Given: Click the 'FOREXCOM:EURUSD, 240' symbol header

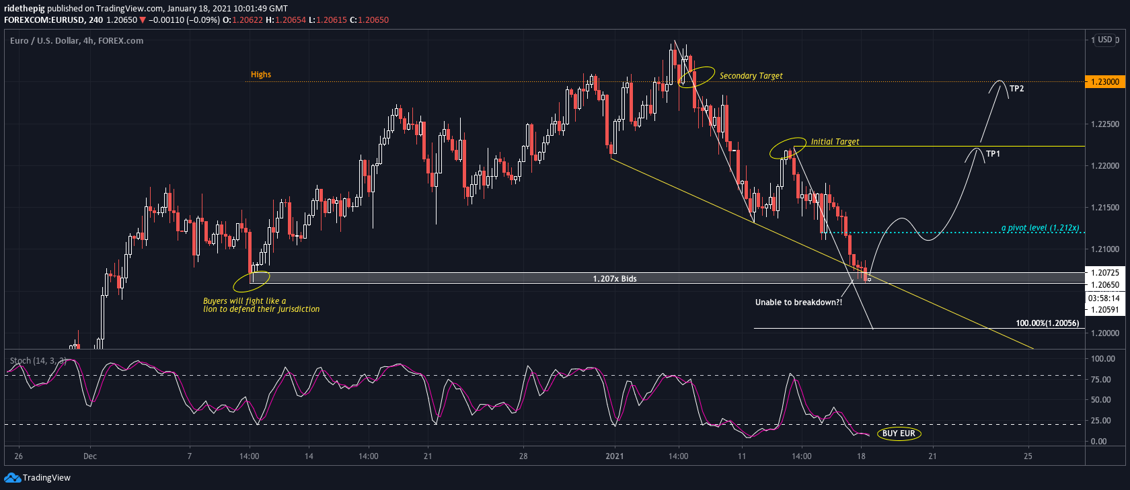Looking at the screenshot, I should point(54,20).
